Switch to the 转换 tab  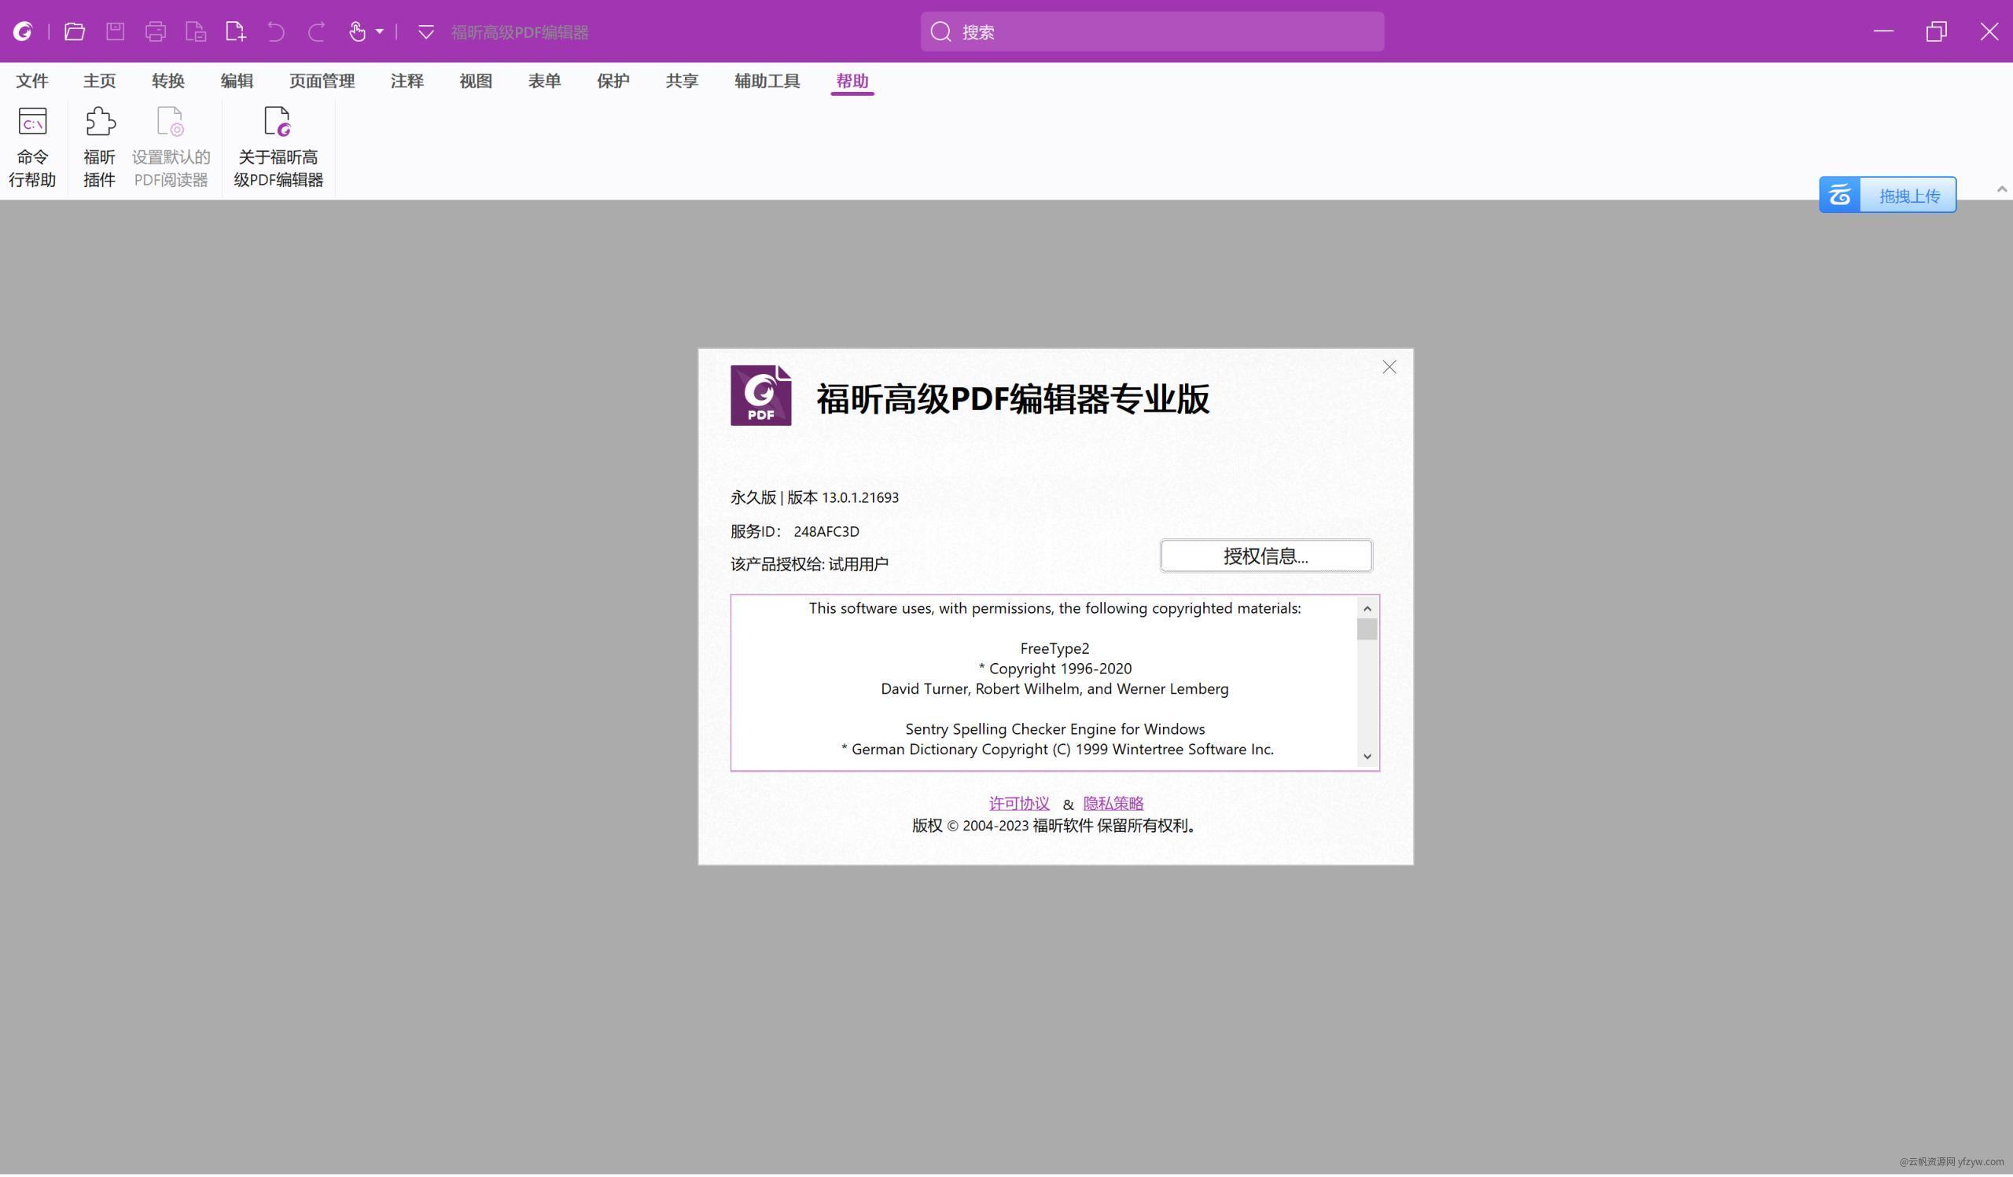click(x=167, y=81)
